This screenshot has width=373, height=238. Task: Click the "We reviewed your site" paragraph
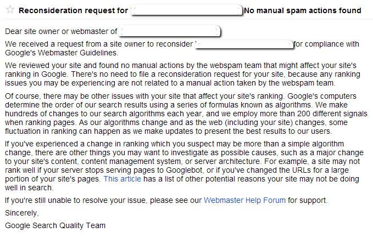pyautogui.click(x=170, y=74)
